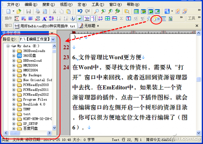
Task: Click the editor vertical scrollbar down arrow
Action: tap(199, 133)
